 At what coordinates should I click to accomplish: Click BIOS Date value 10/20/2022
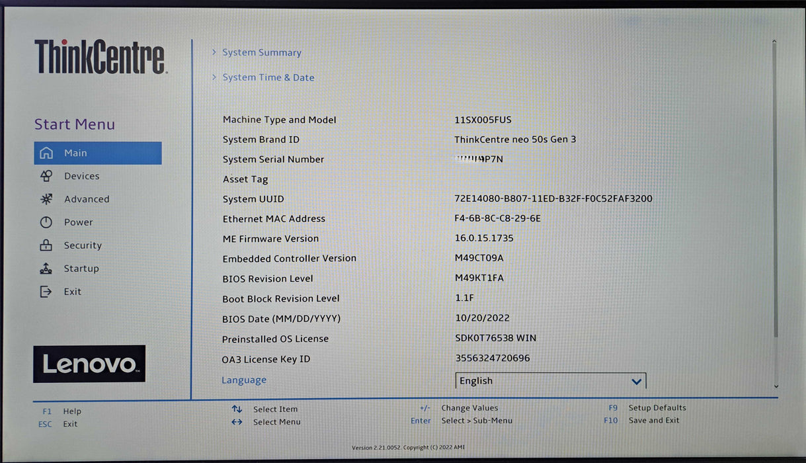[482, 318]
